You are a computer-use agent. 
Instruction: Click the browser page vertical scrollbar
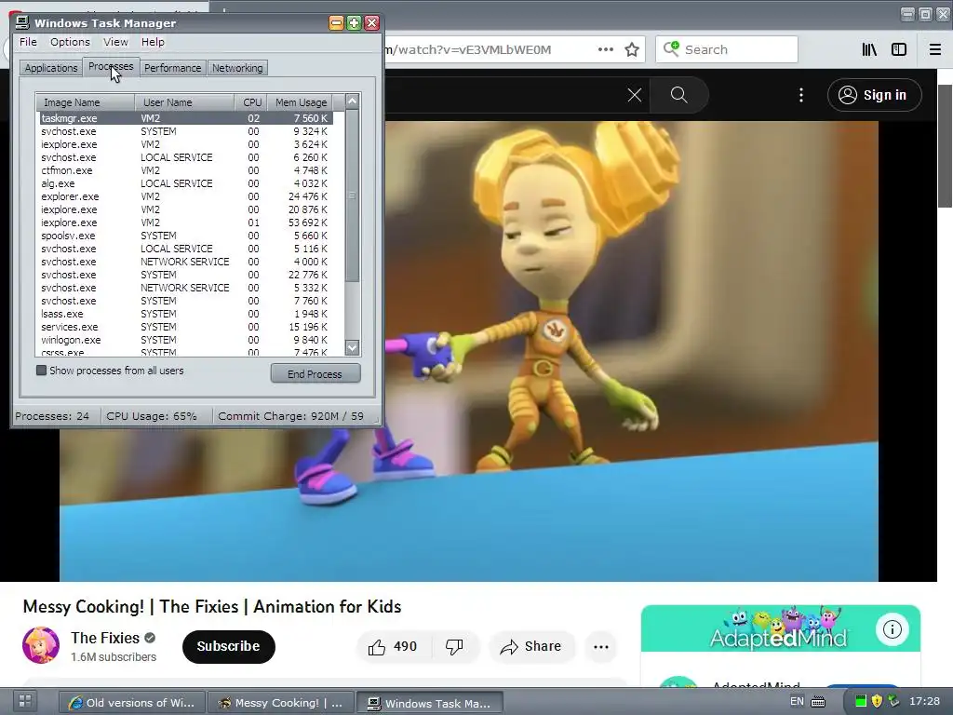(x=946, y=146)
